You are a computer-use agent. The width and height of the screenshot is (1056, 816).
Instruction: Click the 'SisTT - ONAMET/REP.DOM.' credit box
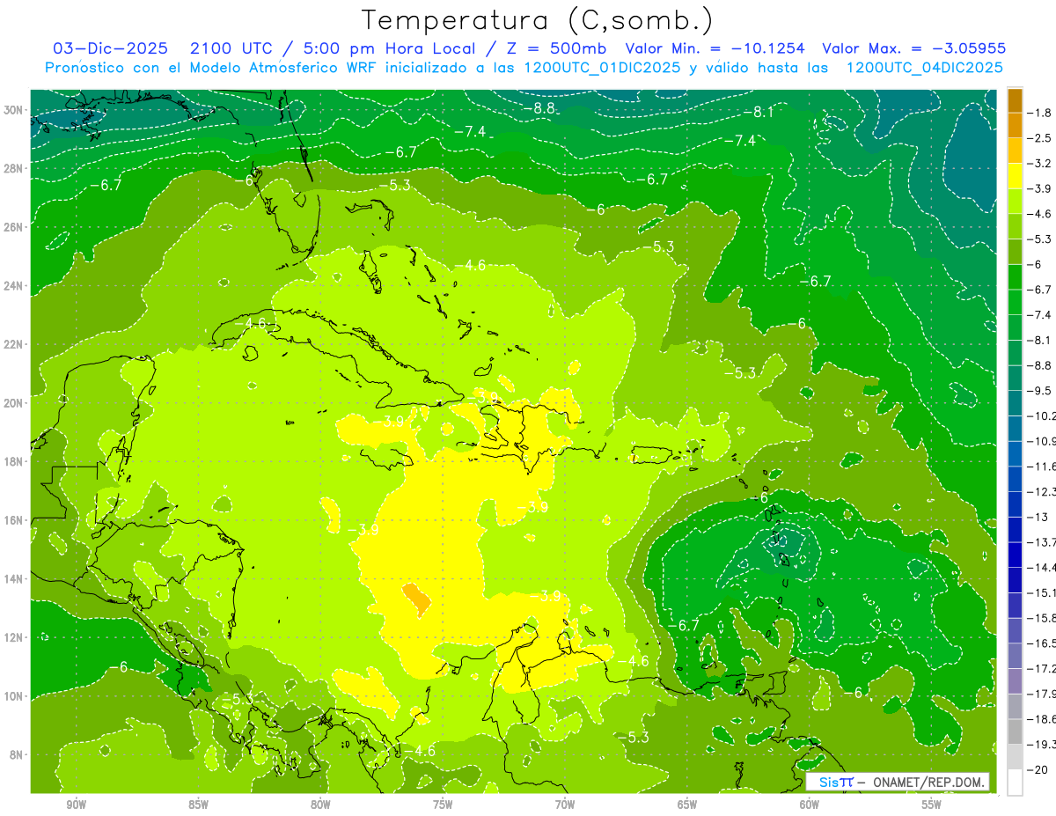(x=898, y=782)
